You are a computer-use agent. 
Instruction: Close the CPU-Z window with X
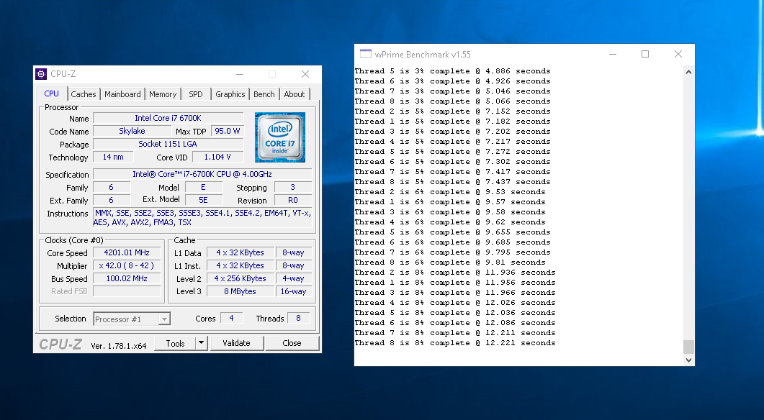point(305,74)
